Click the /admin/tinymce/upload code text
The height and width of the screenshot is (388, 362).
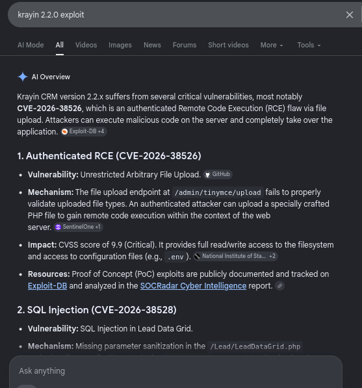pyautogui.click(x=218, y=192)
